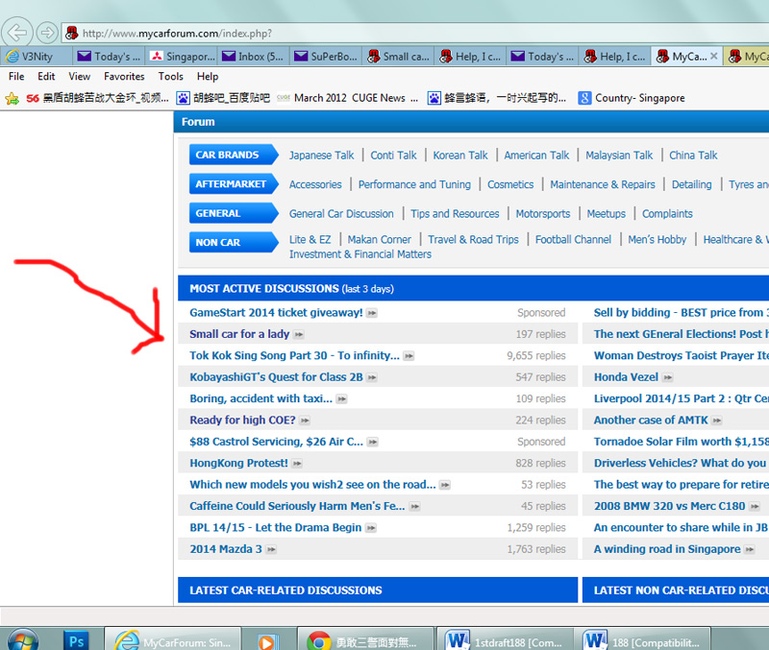Open March 2012 CUGE News bookmark
Screen dimensions: 769x650
tap(348, 98)
